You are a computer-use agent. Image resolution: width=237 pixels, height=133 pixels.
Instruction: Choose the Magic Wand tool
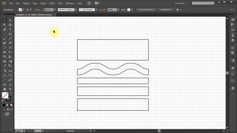[x=4, y=25]
